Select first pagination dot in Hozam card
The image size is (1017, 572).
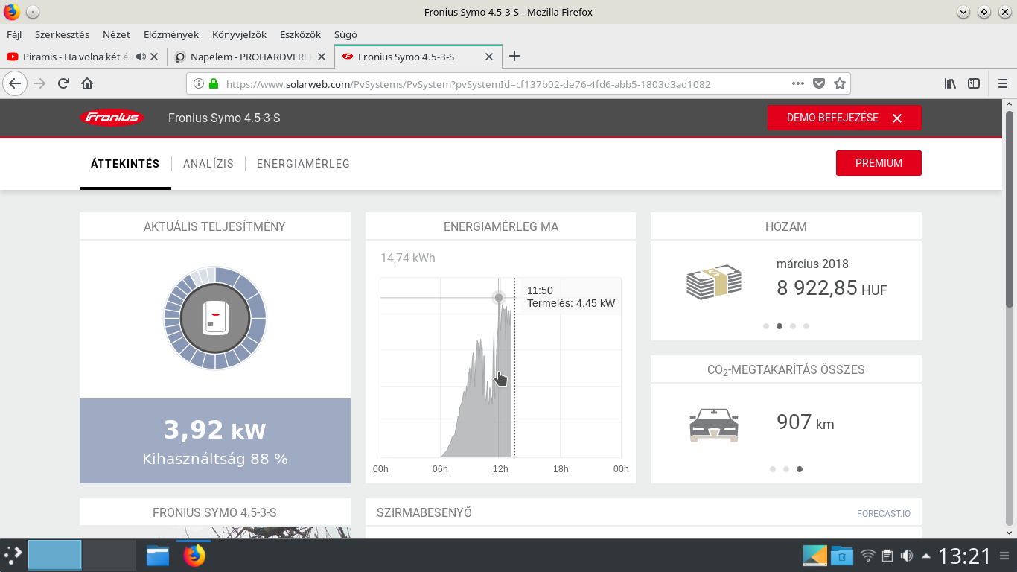(766, 326)
